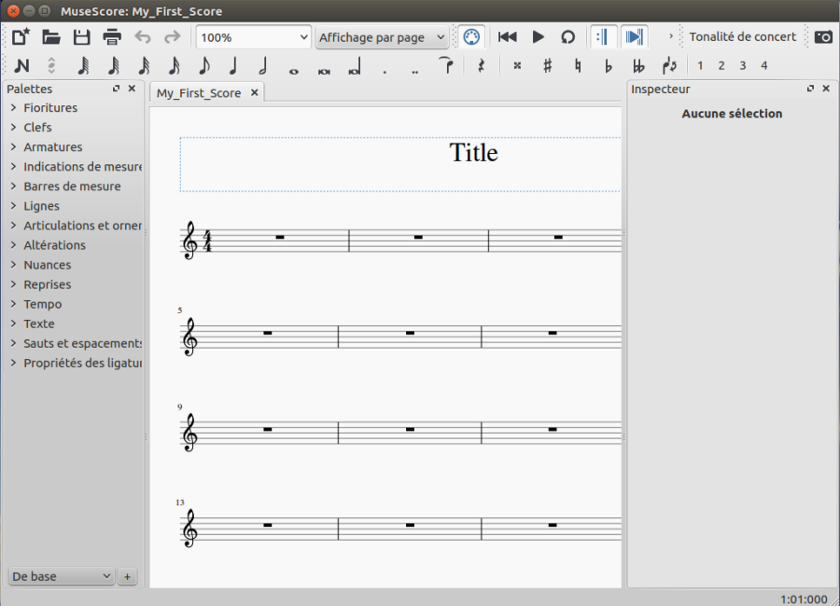Apply the sharp accidental
The width and height of the screenshot is (840, 606).
click(547, 66)
